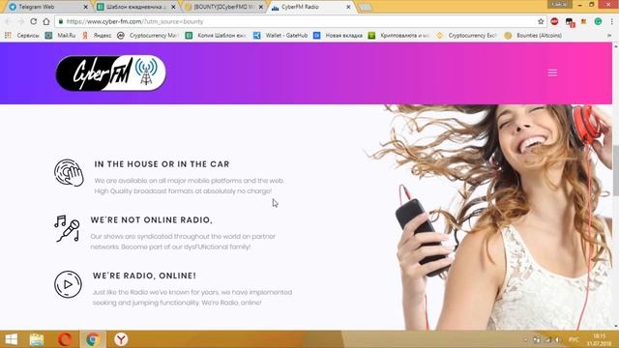Open the Windows Start button

pyautogui.click(x=11, y=339)
